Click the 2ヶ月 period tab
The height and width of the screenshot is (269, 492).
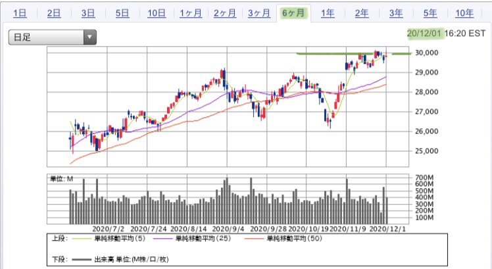225,13
